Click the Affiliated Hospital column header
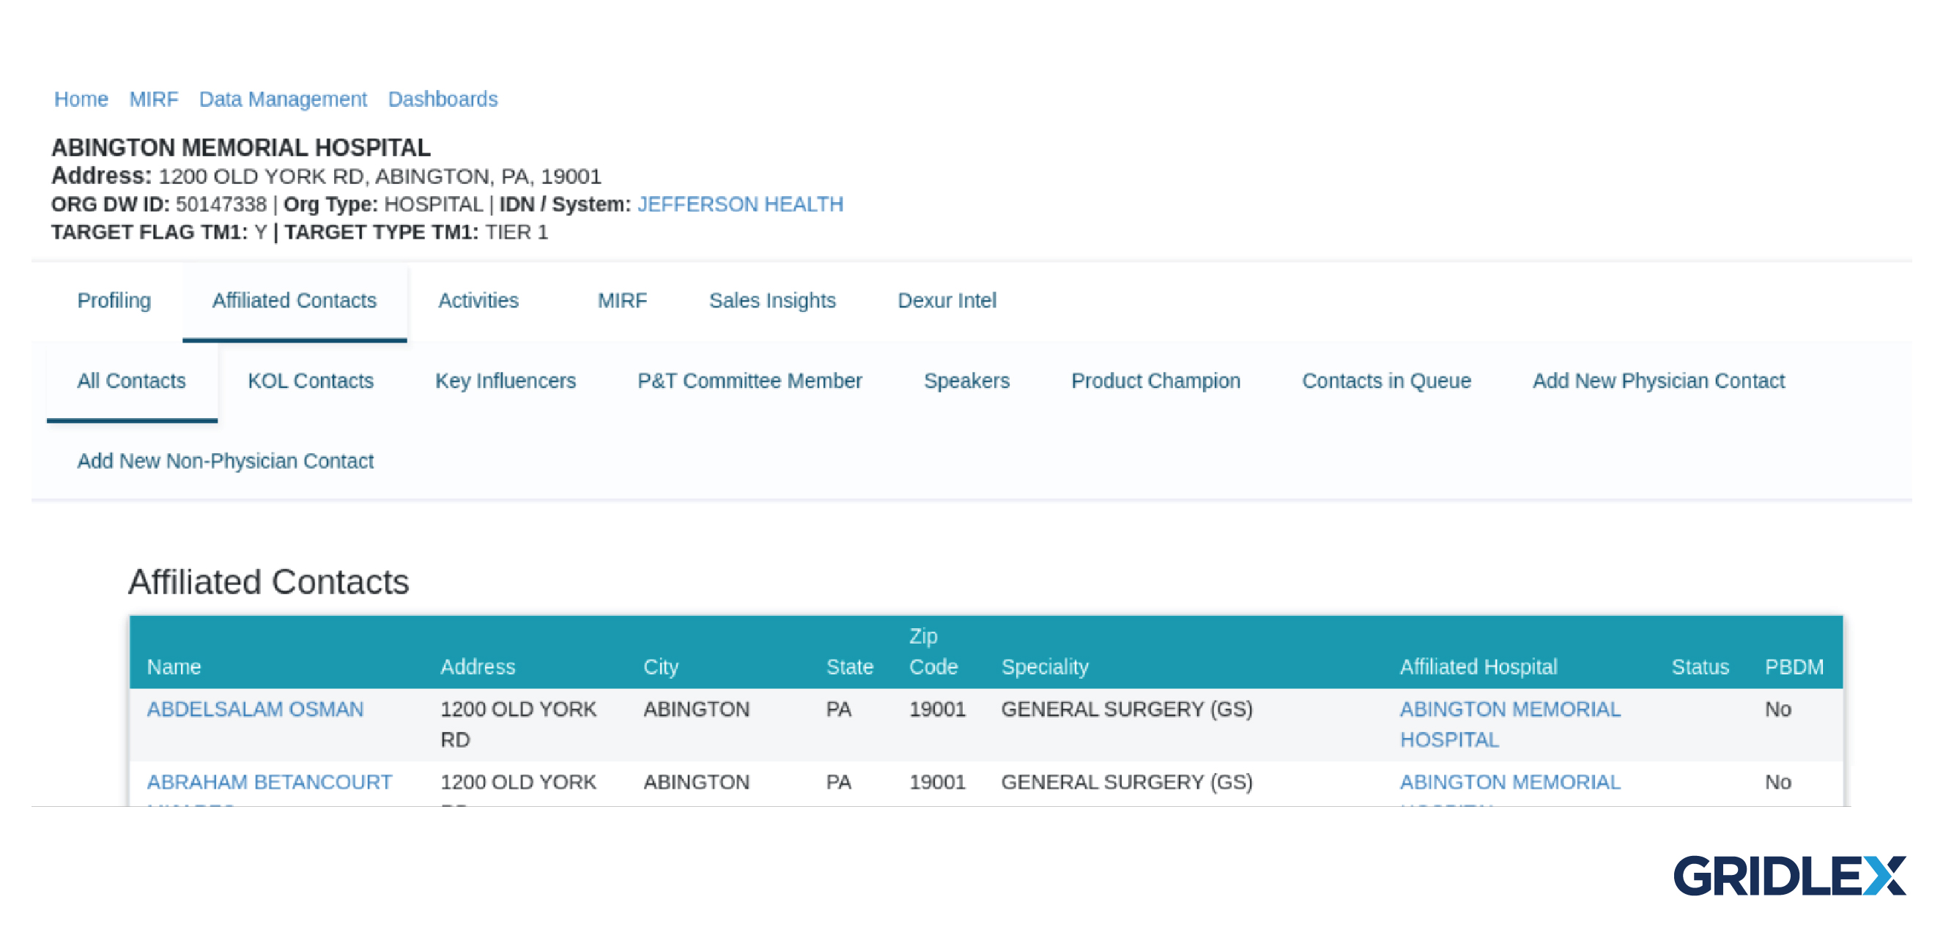Screen dimensions: 1954x935 coord(1478,667)
